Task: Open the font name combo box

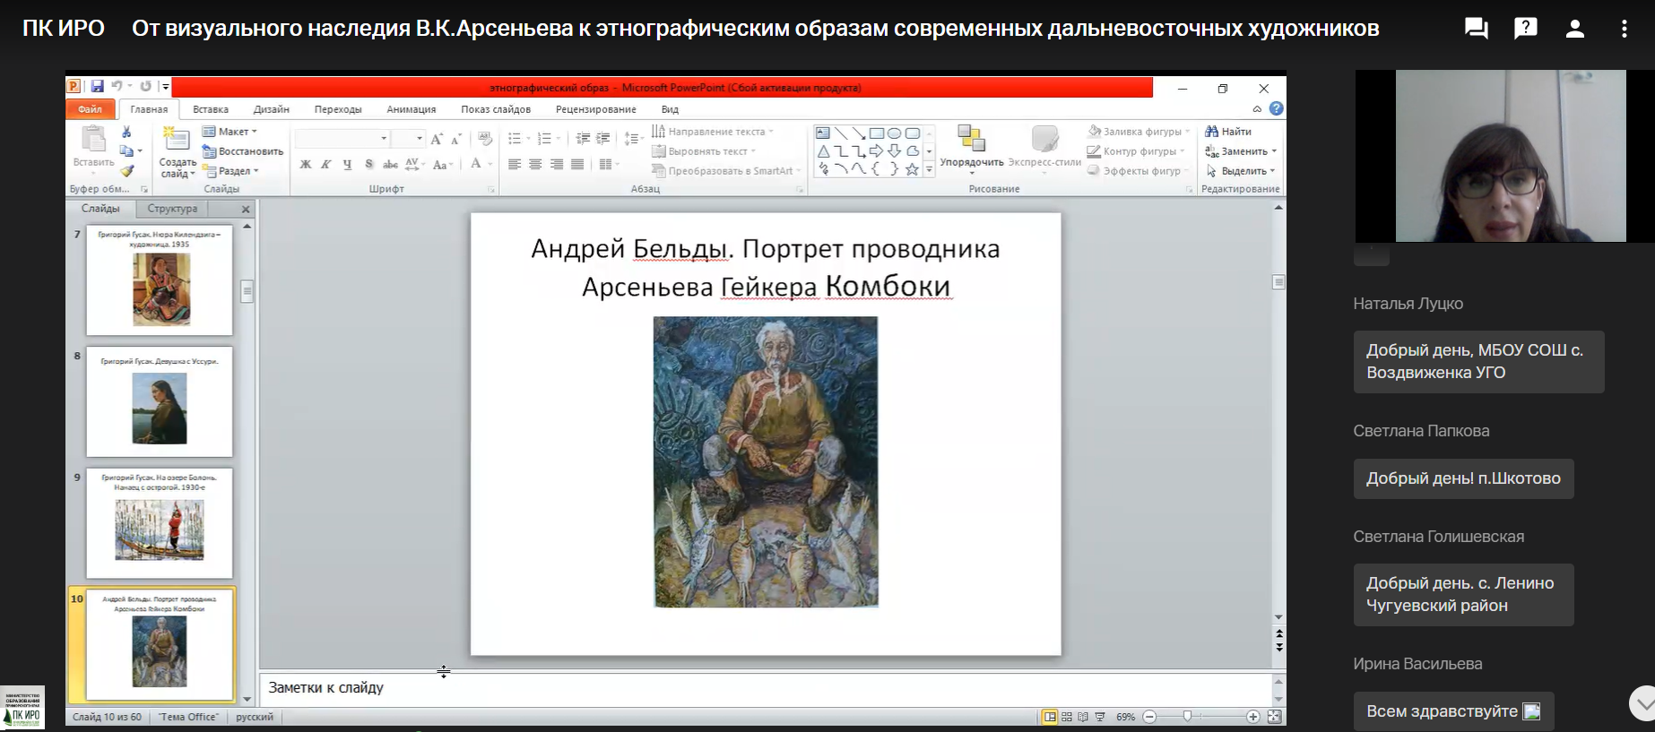Action: pos(343,139)
